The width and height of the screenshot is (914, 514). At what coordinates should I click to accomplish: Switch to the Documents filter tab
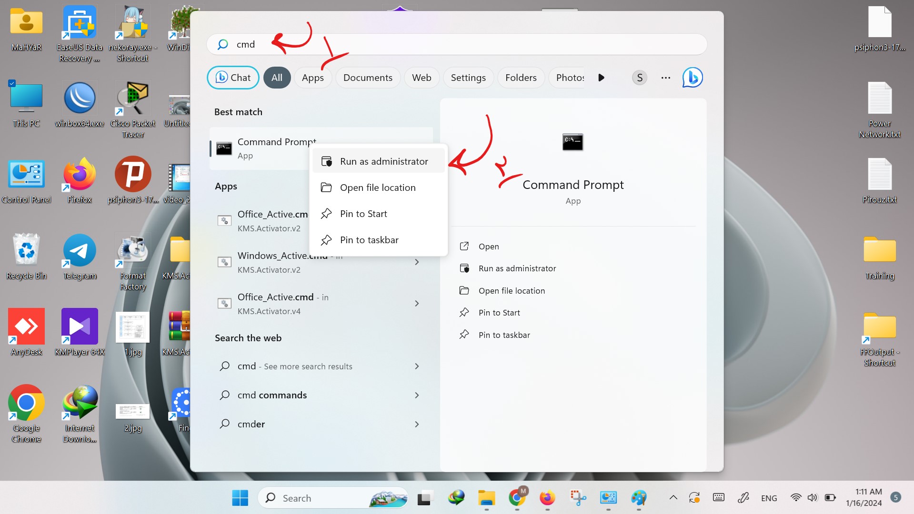pyautogui.click(x=368, y=78)
